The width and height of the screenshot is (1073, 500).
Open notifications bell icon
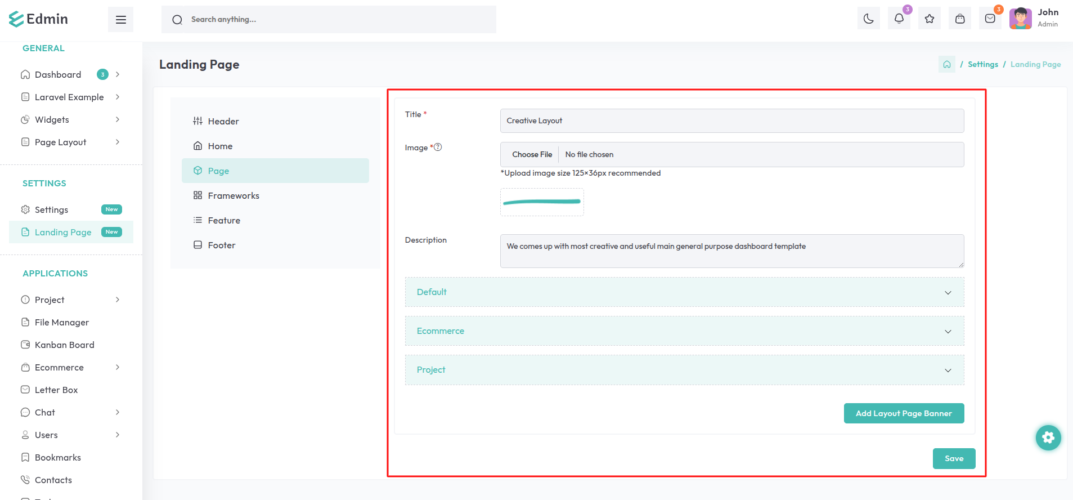tap(899, 19)
